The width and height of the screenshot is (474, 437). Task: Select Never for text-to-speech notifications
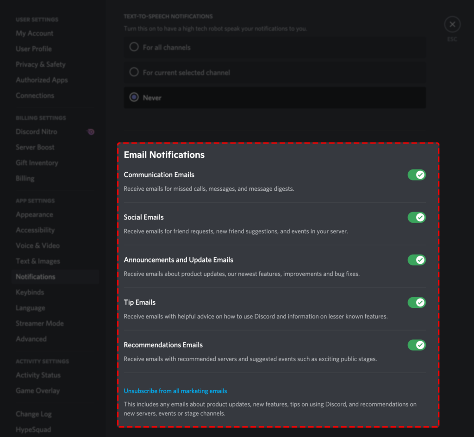134,97
